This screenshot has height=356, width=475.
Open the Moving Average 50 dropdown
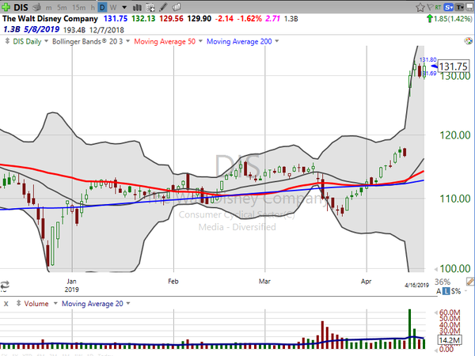pos(200,41)
